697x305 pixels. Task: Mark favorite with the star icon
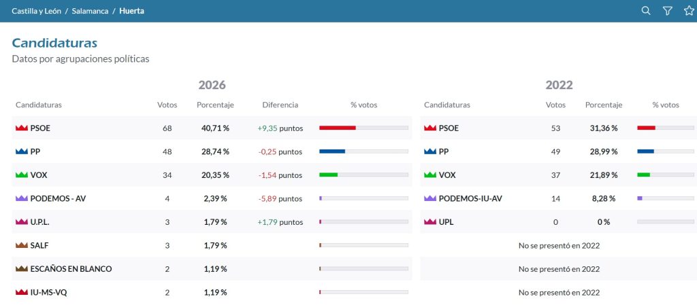[689, 11]
